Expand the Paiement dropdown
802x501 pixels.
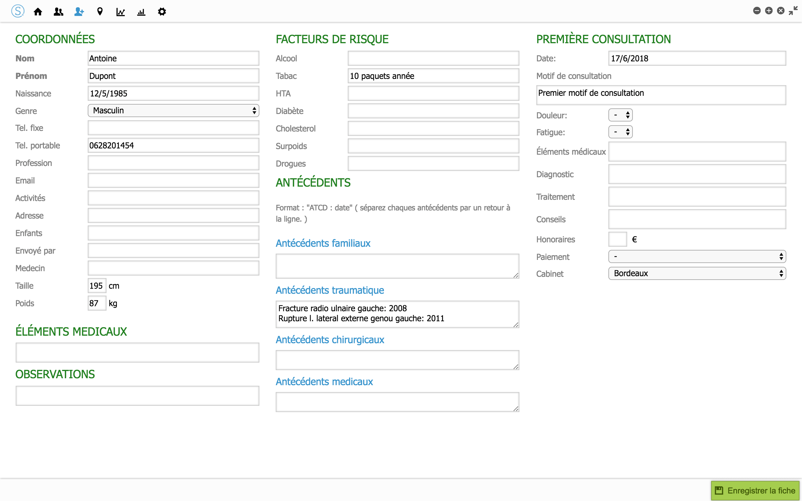point(697,257)
